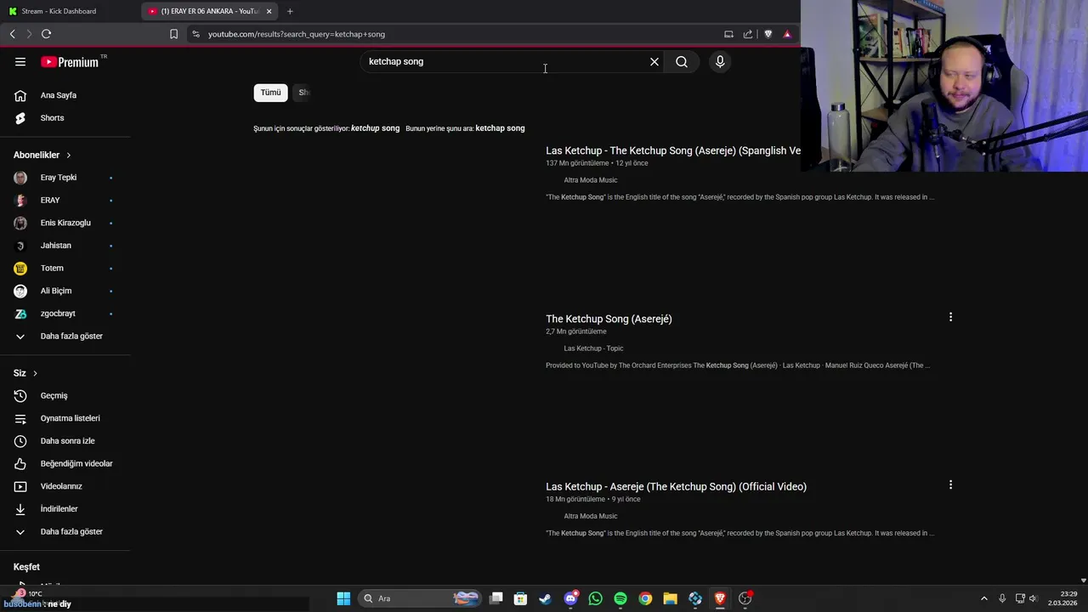Open site settings icon in address bar
1088x612 pixels.
(x=195, y=34)
